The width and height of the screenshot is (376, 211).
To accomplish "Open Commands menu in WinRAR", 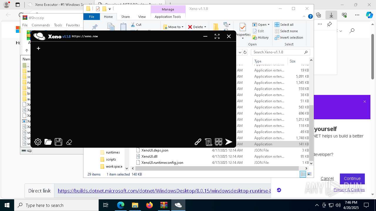I will coord(41,25).
